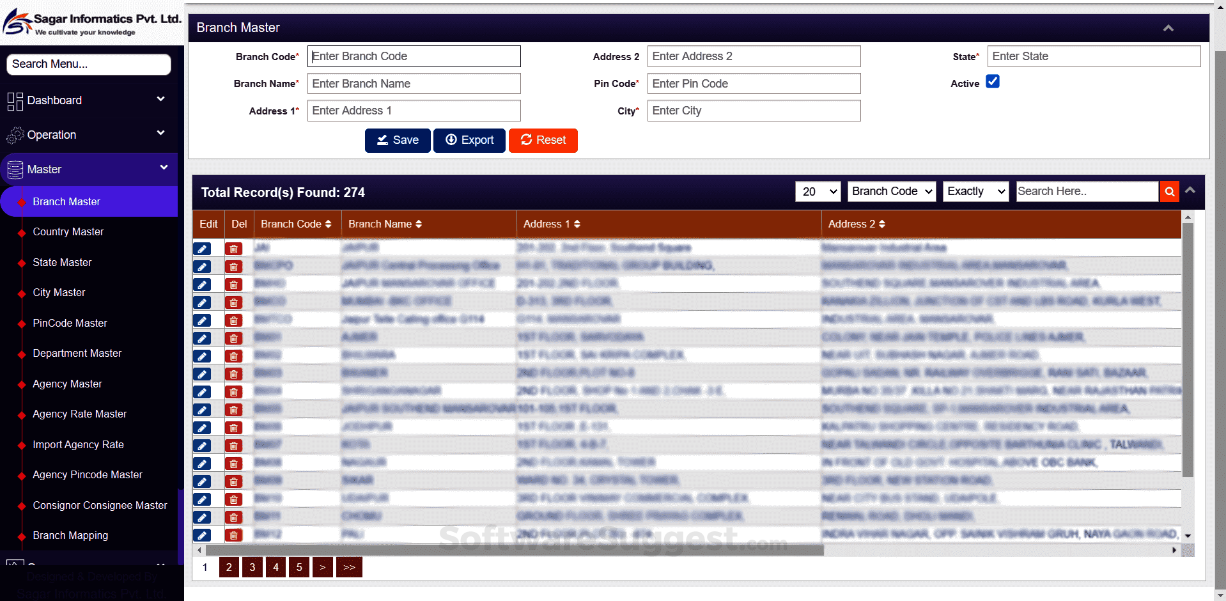Screen dimensions: 1226x601
Task: Click the delete icon on the BMCPO row
Action: pos(233,267)
